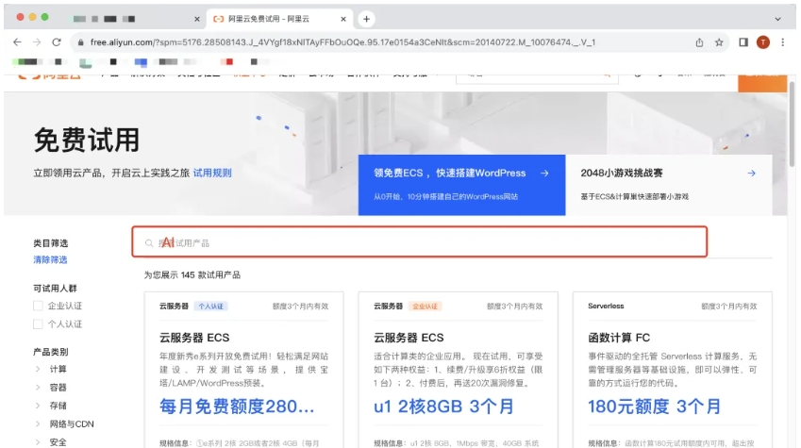Go back using the browser back arrow
Screen dimensions: 801x448
pyautogui.click(x=17, y=42)
